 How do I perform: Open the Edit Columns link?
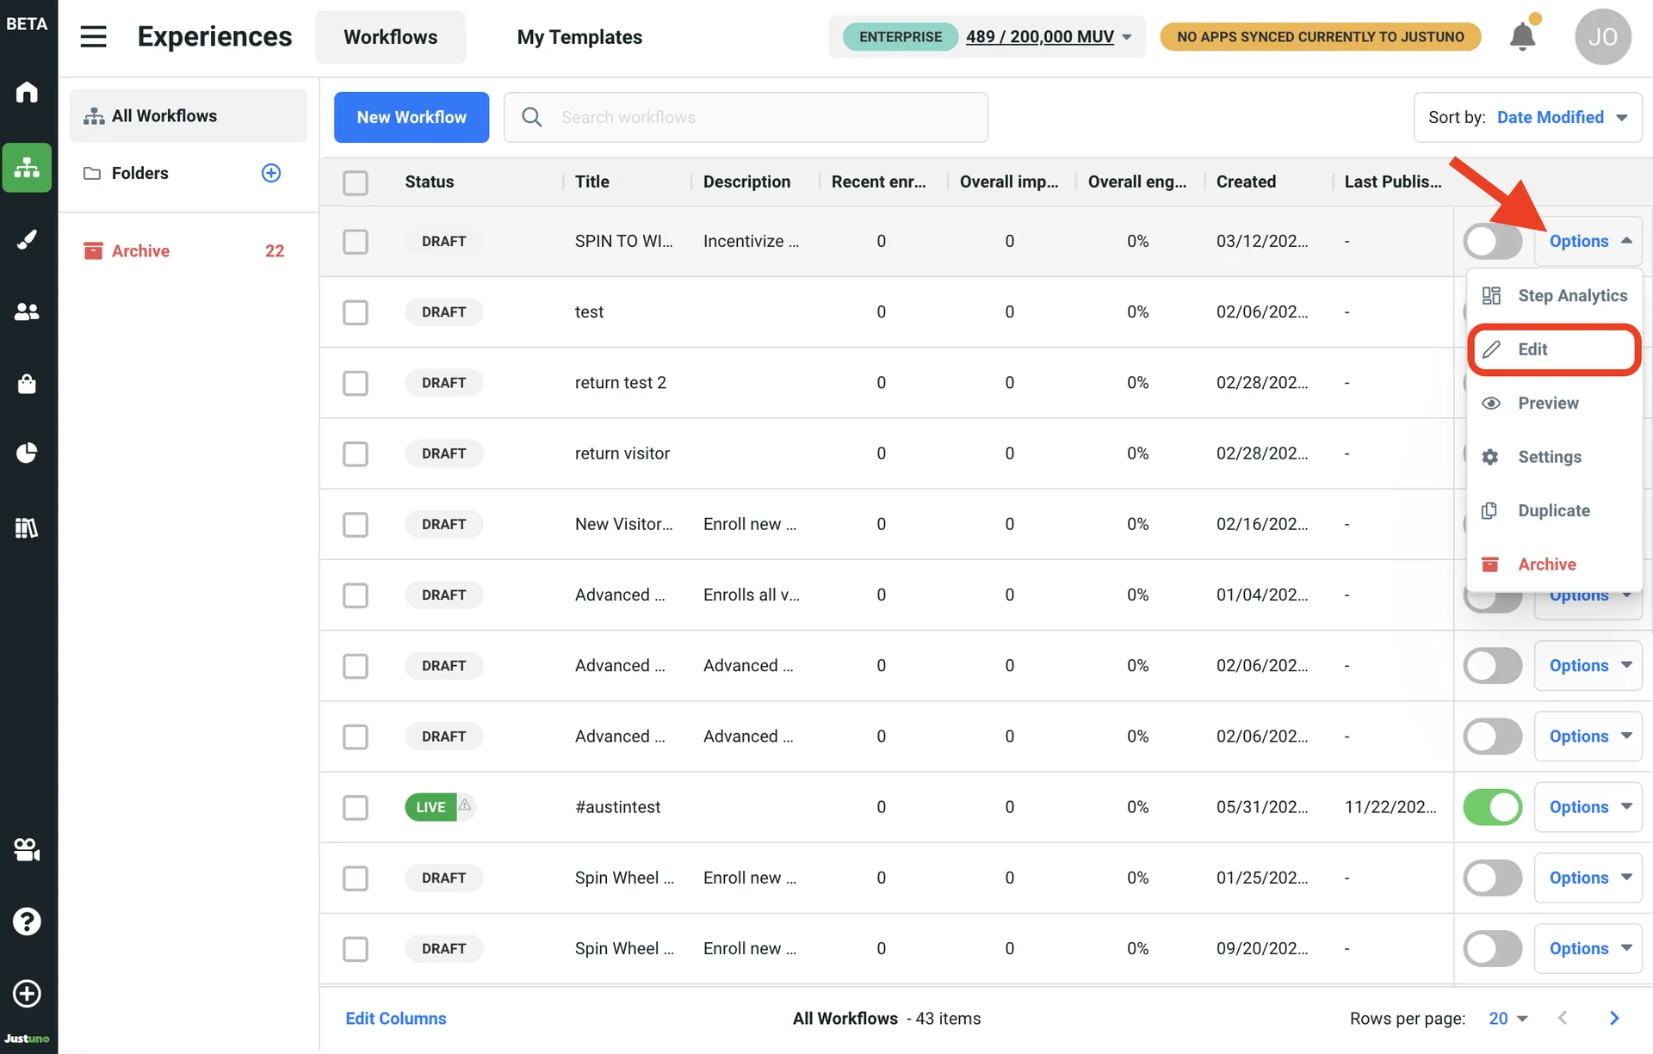(396, 1018)
